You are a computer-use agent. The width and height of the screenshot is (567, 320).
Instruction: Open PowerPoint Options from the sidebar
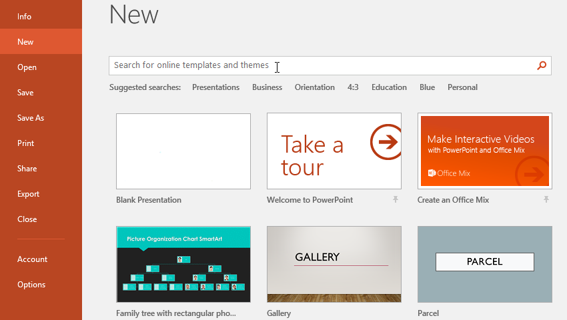click(x=31, y=285)
